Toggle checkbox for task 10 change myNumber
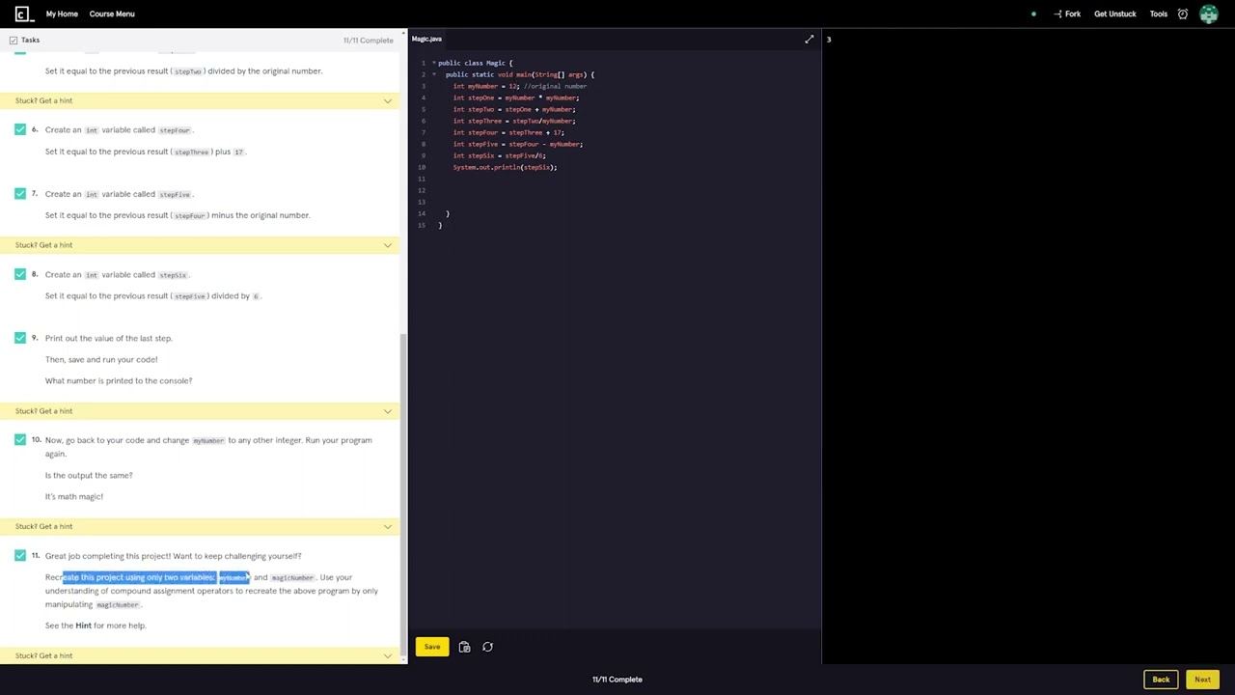The width and height of the screenshot is (1235, 695). point(20,440)
